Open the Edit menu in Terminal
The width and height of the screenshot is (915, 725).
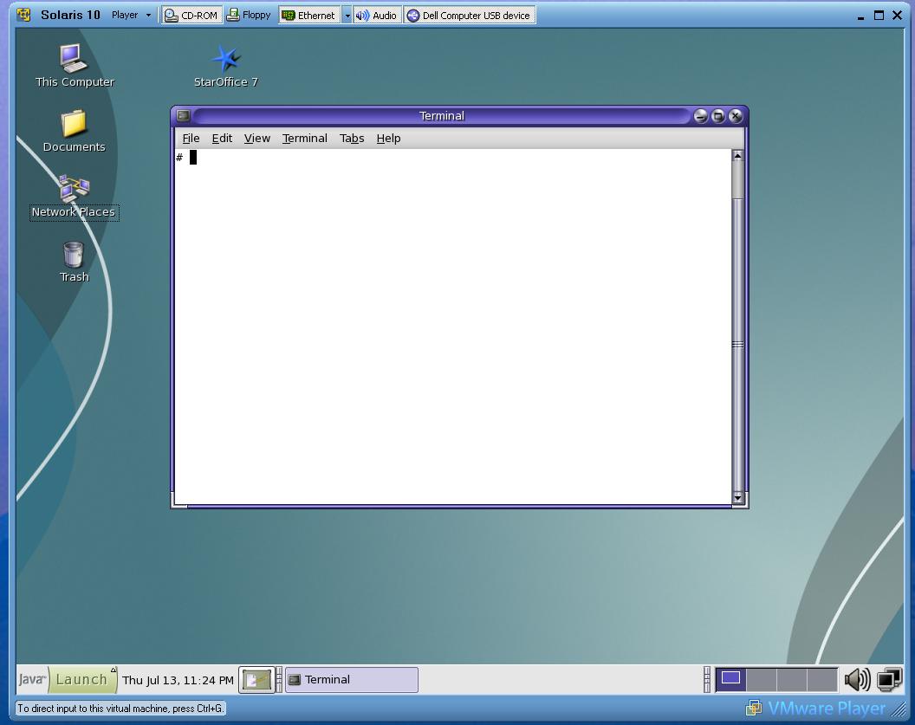tap(222, 139)
